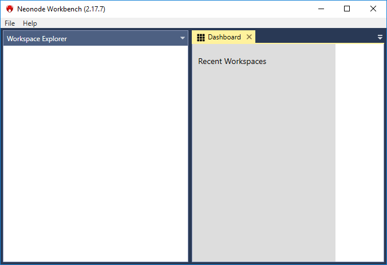
Task: Click the Dashboard tab grid icon
Action: 201,37
